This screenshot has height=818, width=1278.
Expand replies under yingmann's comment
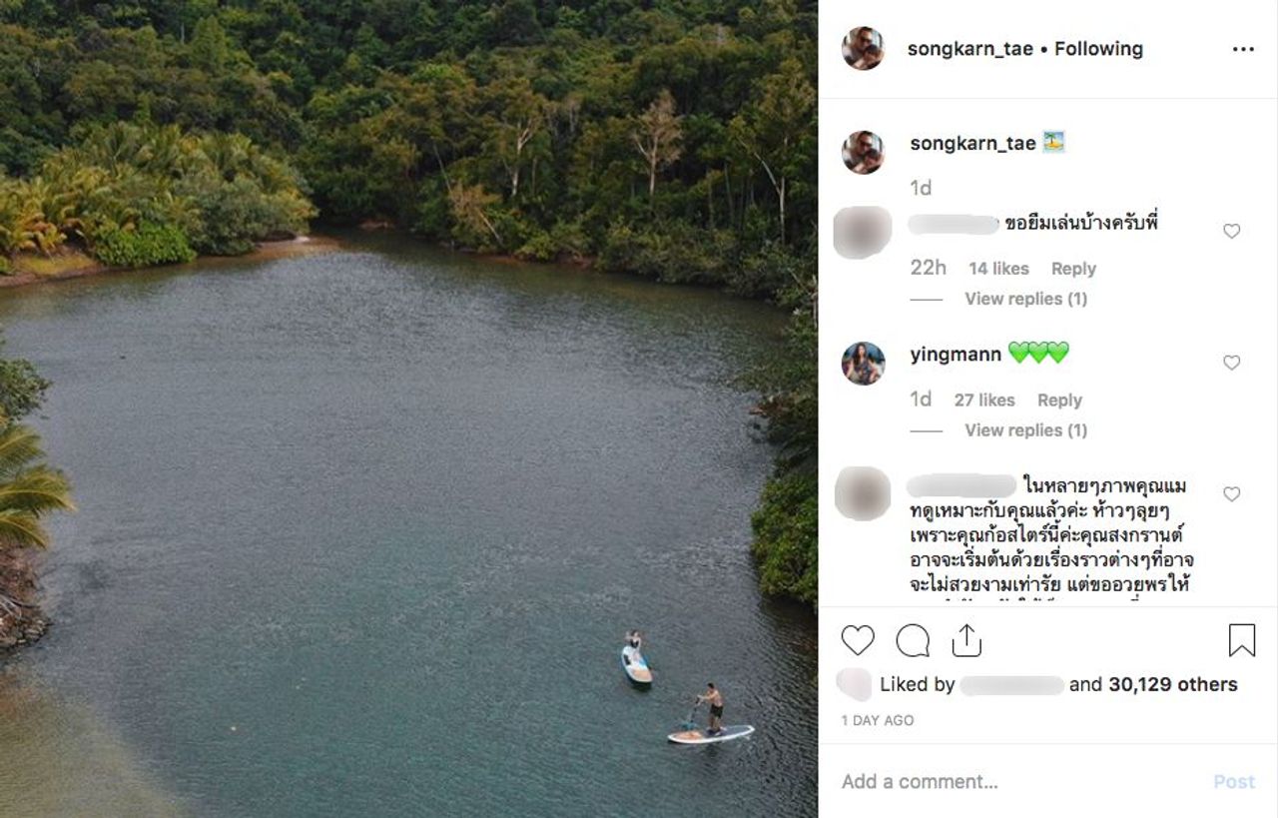click(1025, 430)
